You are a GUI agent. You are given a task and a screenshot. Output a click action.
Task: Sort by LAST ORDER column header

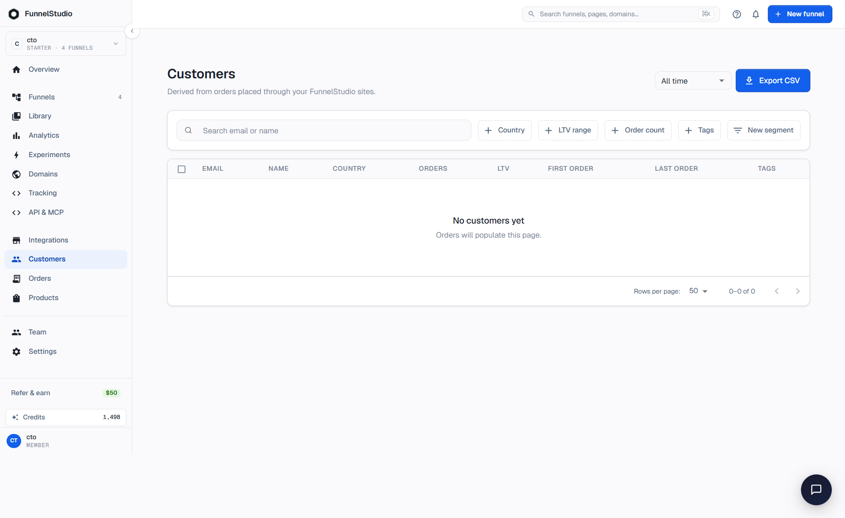pyautogui.click(x=676, y=169)
